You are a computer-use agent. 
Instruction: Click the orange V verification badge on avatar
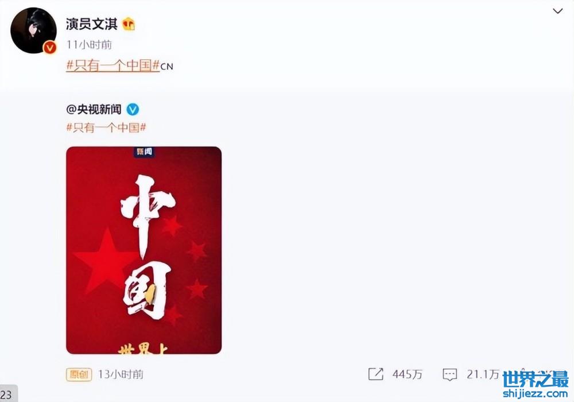[49, 47]
